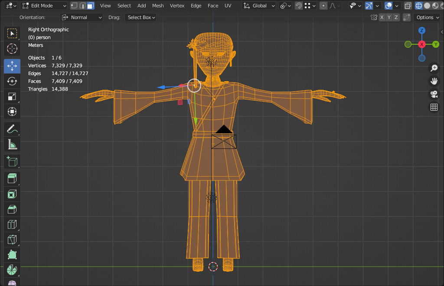Viewport: 444px width, 286px height.
Task: Open the Orientation Normal dropdown
Action: 82,17
